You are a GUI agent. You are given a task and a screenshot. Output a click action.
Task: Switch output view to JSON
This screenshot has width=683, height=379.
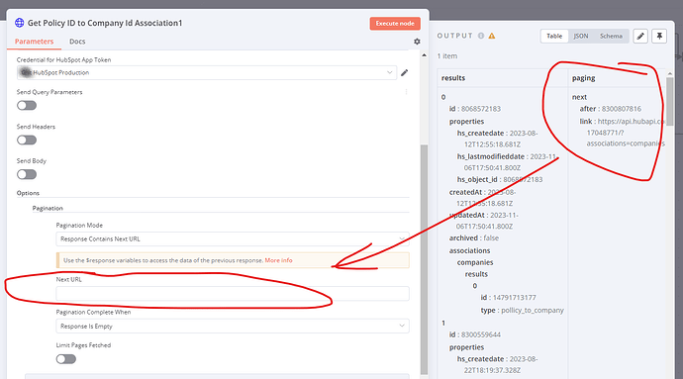pyautogui.click(x=581, y=37)
